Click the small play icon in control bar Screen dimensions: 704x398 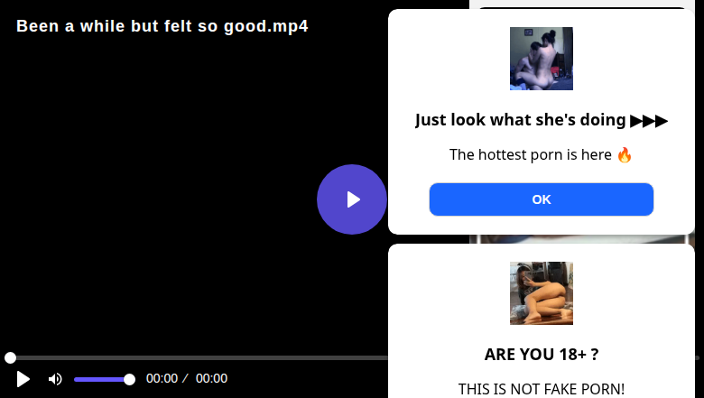point(23,379)
